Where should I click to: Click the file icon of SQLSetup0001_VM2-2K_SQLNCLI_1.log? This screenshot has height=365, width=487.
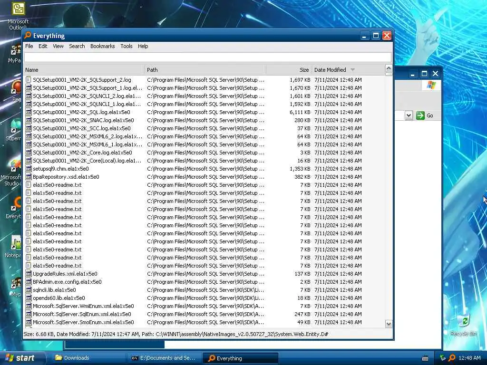tap(29, 104)
